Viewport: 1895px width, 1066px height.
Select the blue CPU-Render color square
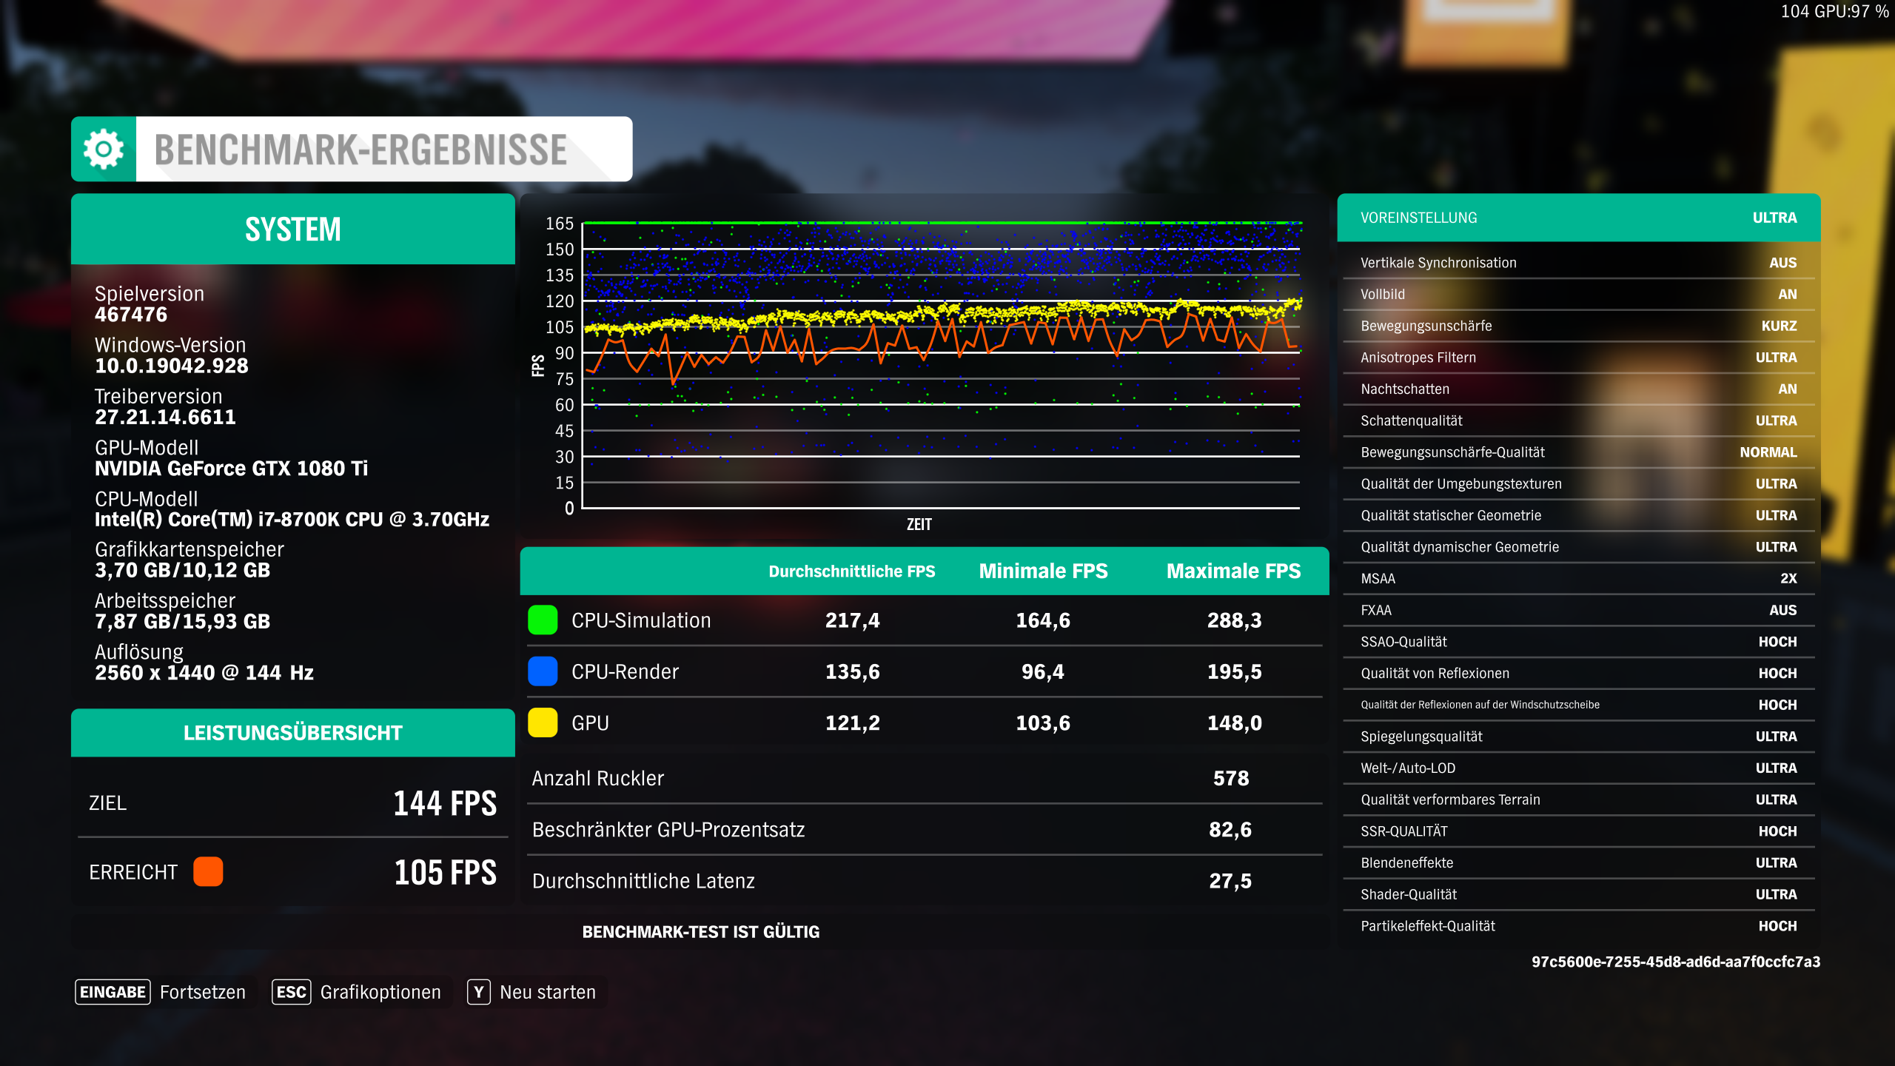tap(541, 671)
